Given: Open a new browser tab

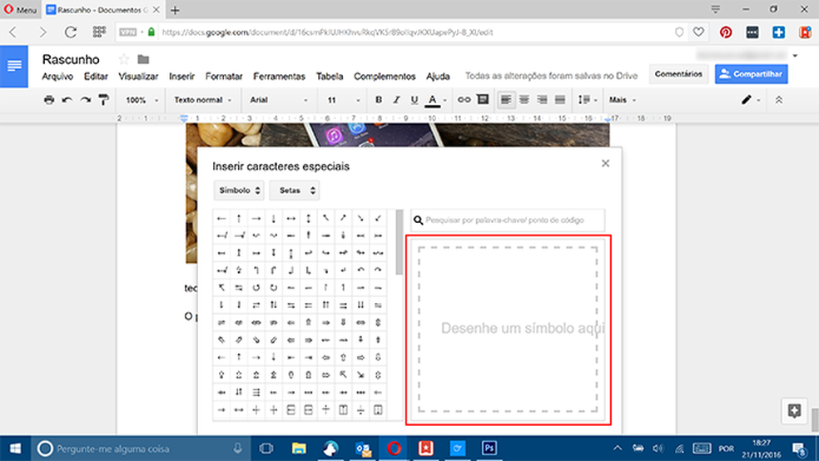Looking at the screenshot, I should pos(175,10).
